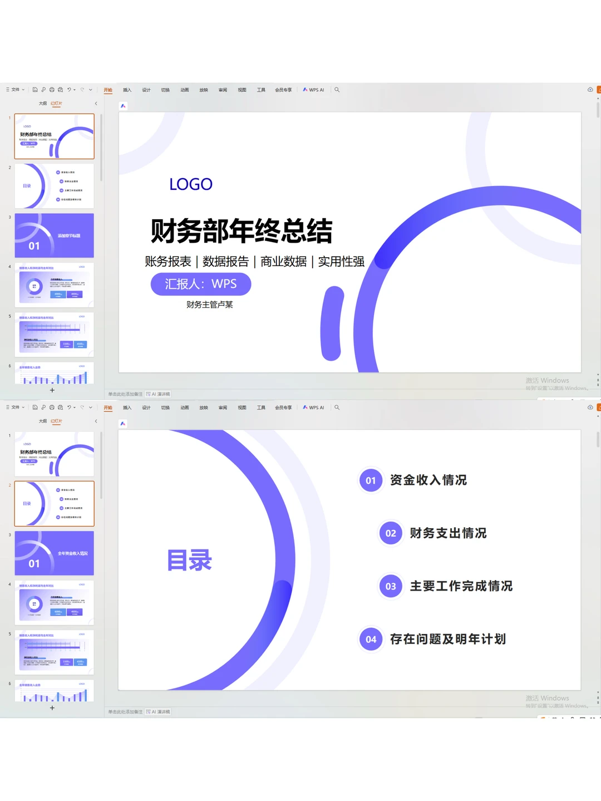
Task: Click the WPS AI icon in the ribbon
Action: click(x=306, y=90)
